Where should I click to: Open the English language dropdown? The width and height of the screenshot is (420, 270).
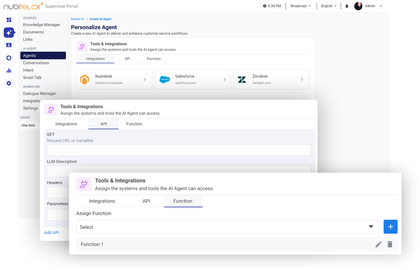(329, 6)
